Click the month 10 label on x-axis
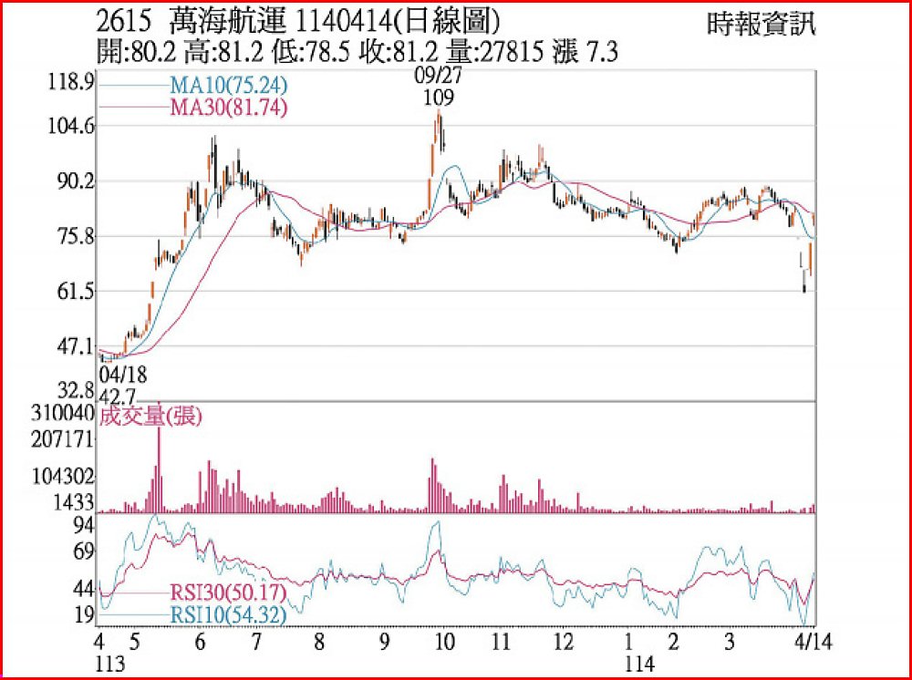 point(443,640)
